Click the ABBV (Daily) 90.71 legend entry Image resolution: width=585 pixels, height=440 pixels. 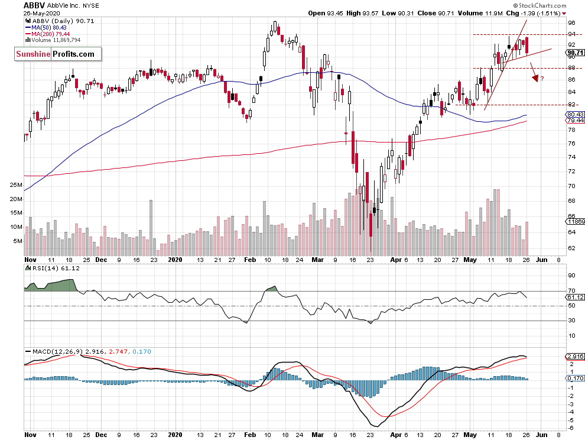point(63,21)
